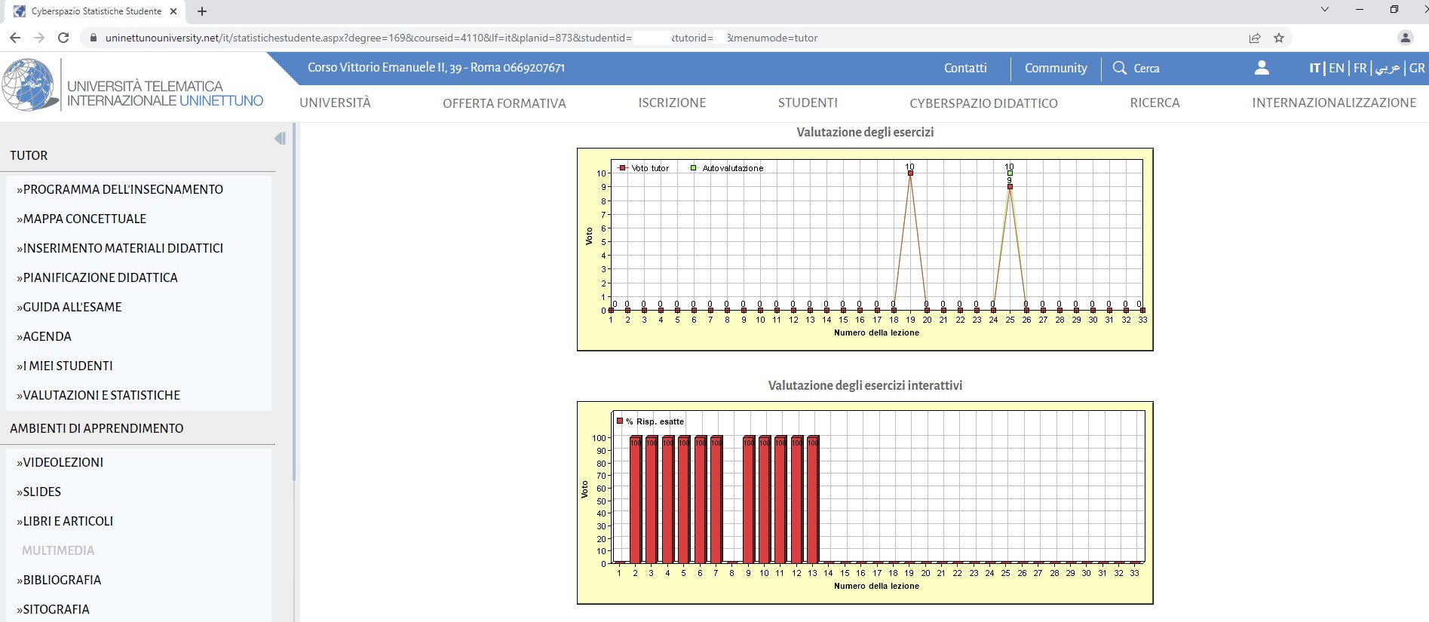Click the share page icon in address bar
The image size is (1429, 622).
click(1255, 38)
